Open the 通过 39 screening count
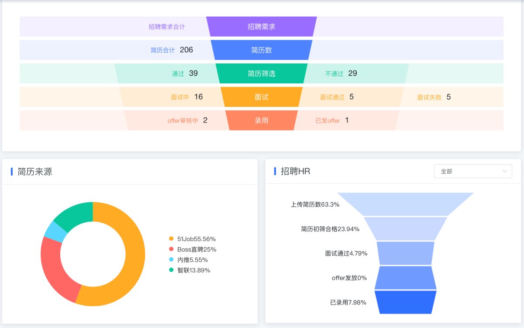Image resolution: width=524 pixels, height=328 pixels. click(x=185, y=73)
